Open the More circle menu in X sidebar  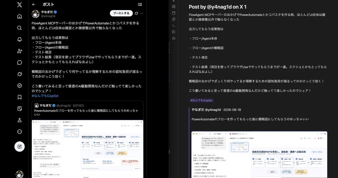tap(19, 132)
